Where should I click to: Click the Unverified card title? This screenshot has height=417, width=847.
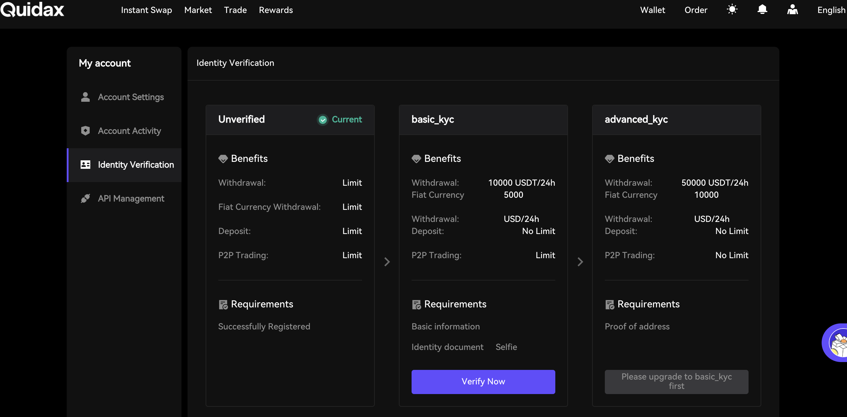point(241,119)
